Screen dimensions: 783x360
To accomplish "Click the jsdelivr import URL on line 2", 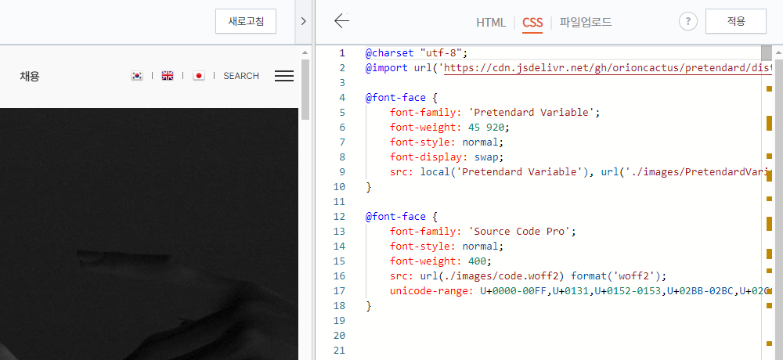I will coord(608,67).
